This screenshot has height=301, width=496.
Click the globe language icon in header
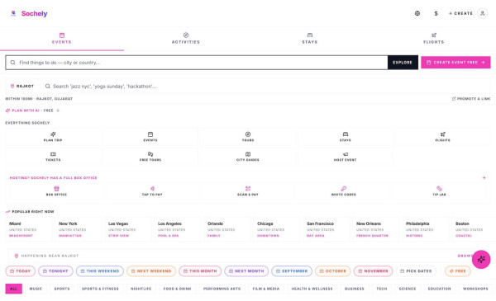pyautogui.click(x=417, y=13)
